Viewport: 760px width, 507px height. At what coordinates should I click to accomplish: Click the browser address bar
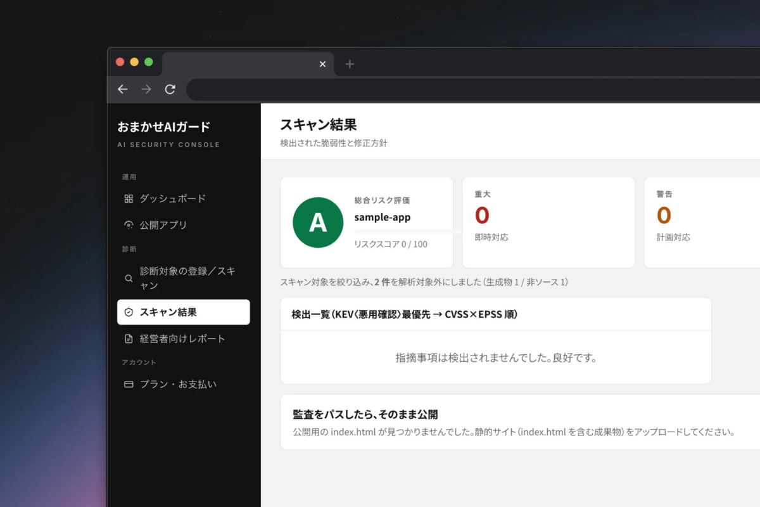473,90
